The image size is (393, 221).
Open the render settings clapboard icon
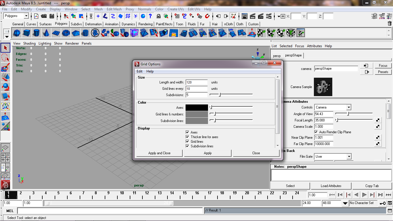pyautogui.click(x=269, y=16)
